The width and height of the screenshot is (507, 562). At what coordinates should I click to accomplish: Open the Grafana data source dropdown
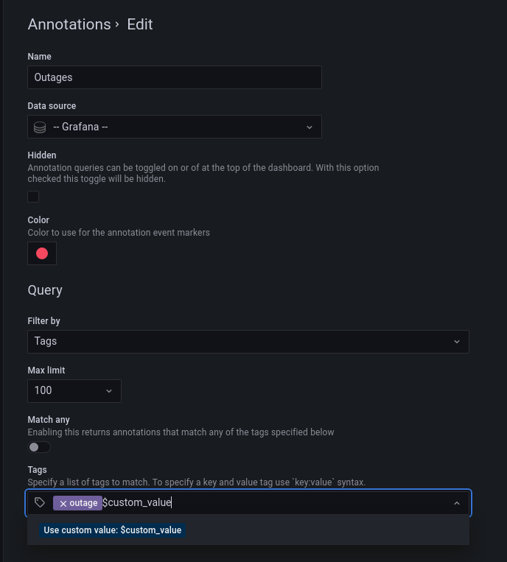tap(175, 127)
